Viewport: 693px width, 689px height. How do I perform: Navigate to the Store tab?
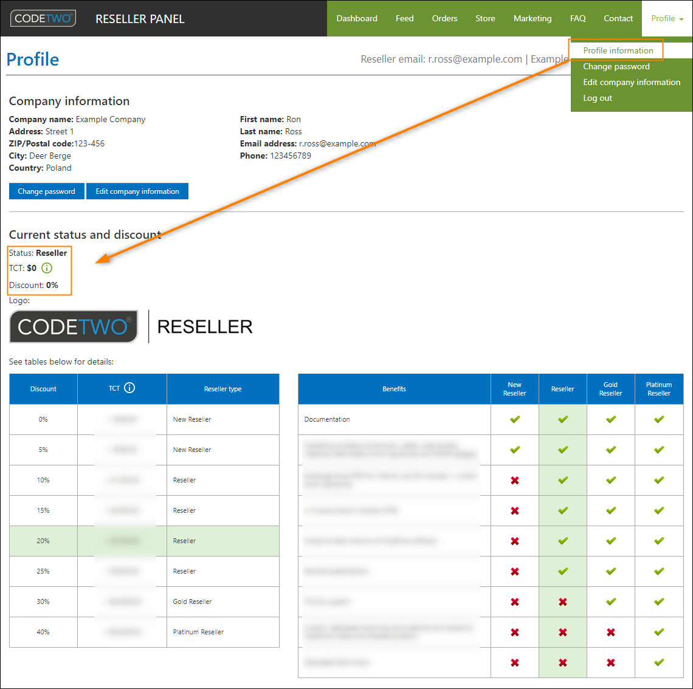[x=485, y=19]
